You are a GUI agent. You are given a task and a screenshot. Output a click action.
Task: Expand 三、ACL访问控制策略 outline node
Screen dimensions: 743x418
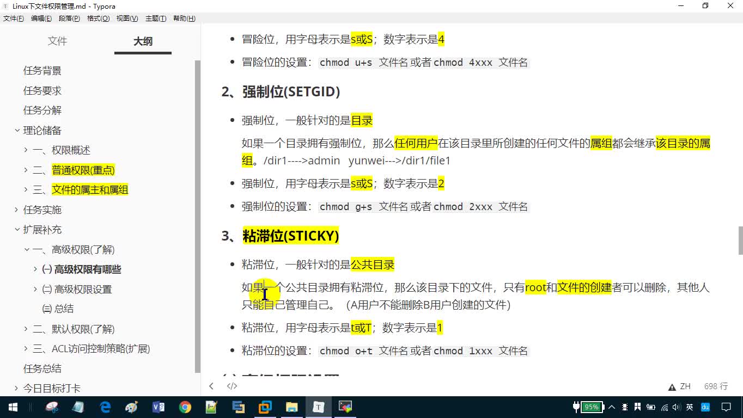coord(26,349)
